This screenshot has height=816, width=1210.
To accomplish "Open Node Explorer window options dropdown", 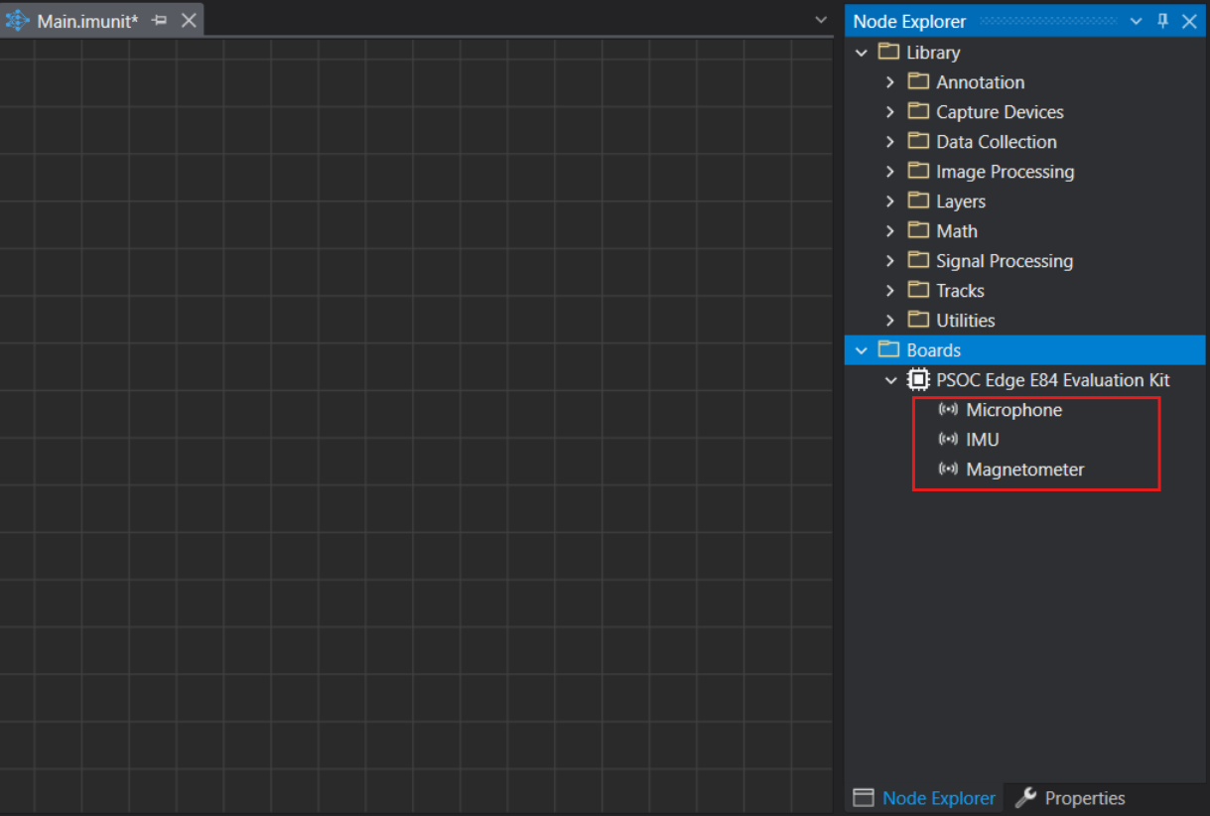I will coord(1137,21).
